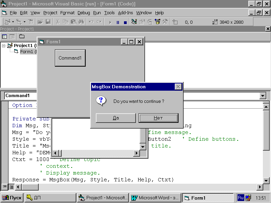Viewport: 271px width, 203px height.
Task: Click the VB icon left of File menu
Action: coord(4,13)
